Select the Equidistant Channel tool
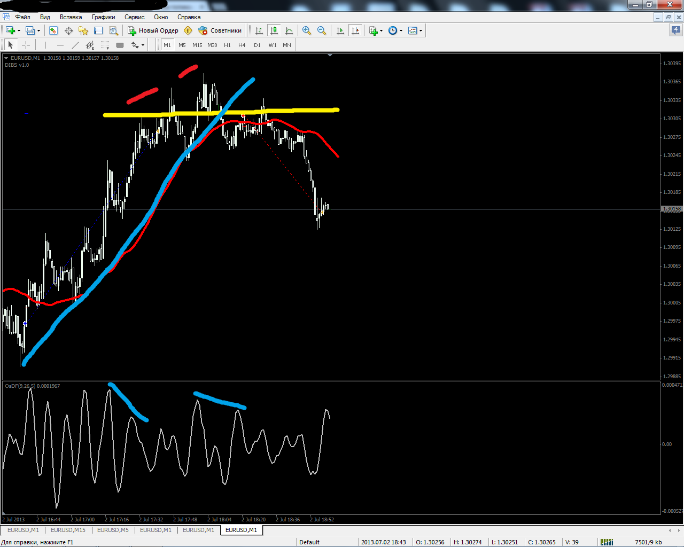684x547 pixels. click(x=90, y=45)
